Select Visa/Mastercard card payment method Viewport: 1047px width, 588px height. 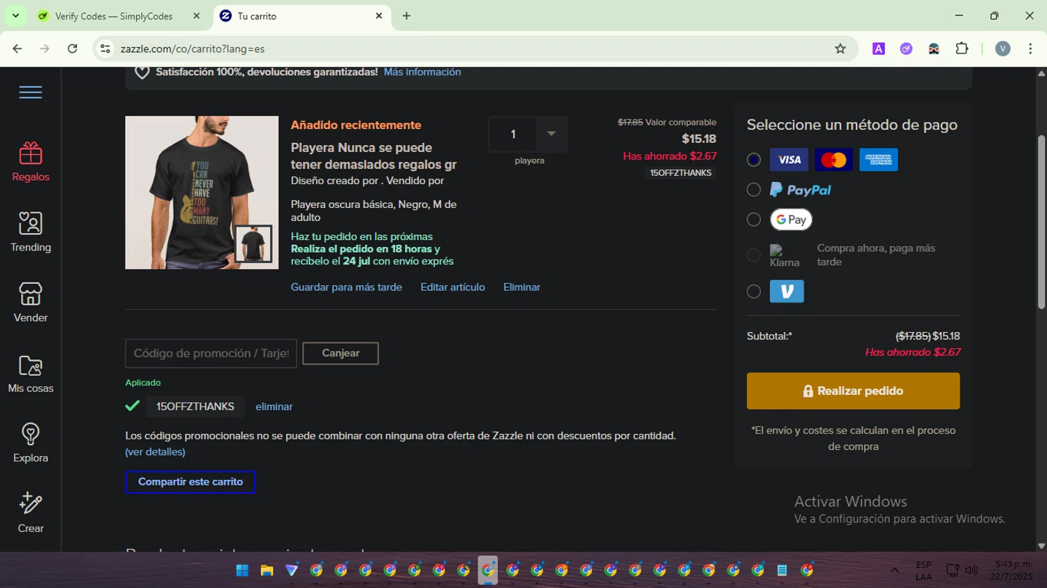(x=754, y=160)
